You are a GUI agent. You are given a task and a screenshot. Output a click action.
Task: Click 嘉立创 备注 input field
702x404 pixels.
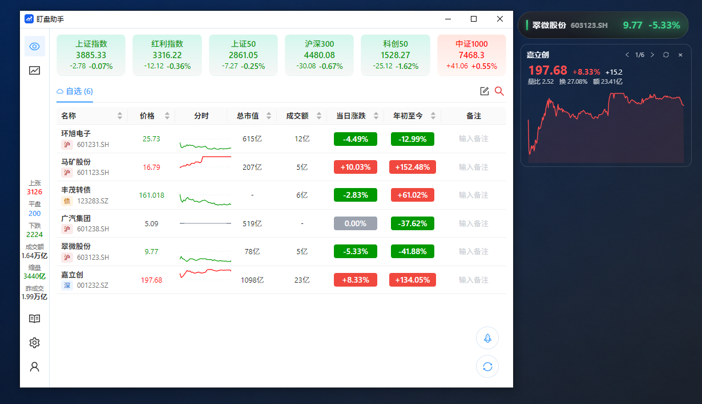point(474,280)
